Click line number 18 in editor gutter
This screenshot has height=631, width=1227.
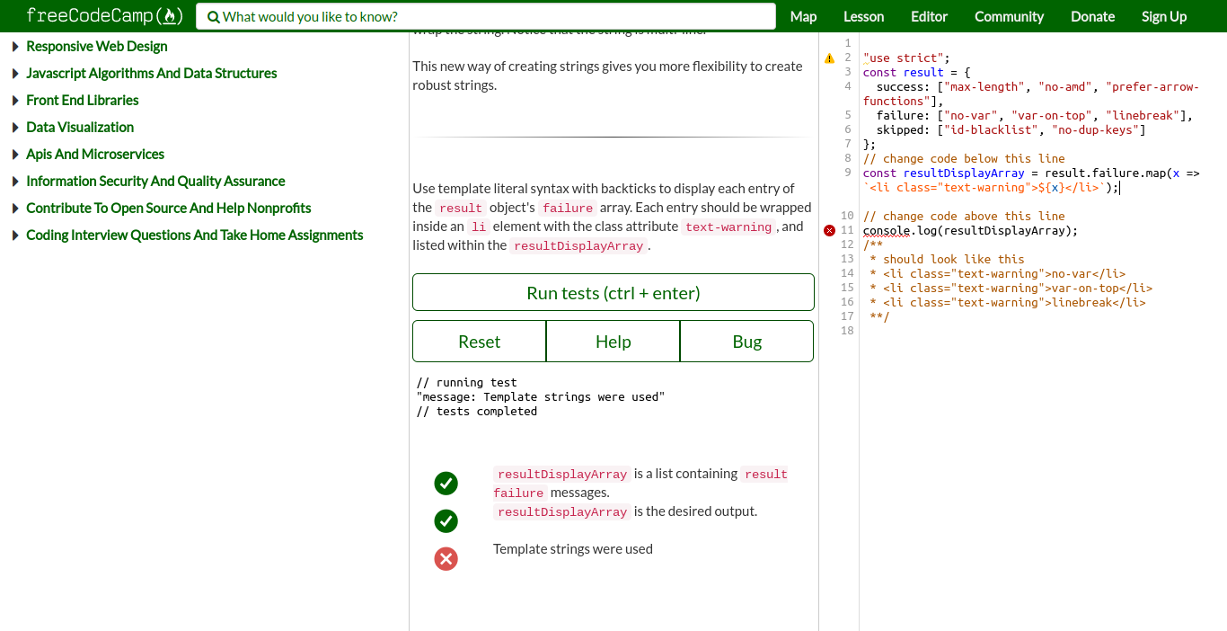(847, 332)
